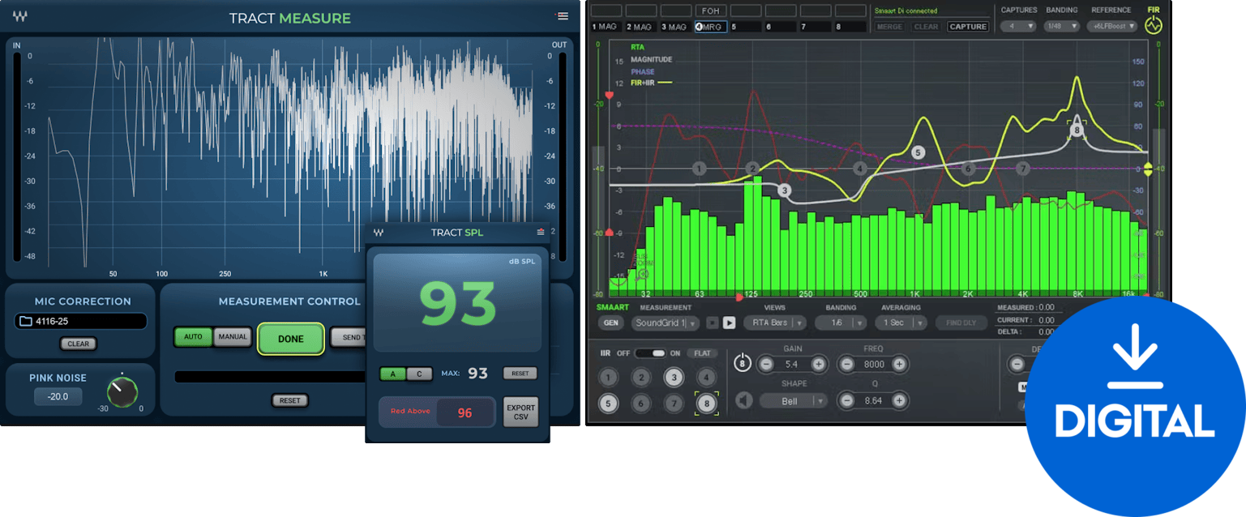Screen dimensions: 1246x517
Task: Enable IIR band 4
Action: [x=706, y=377]
